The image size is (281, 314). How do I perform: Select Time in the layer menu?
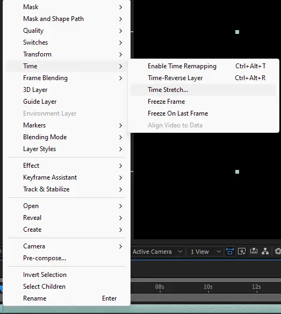67,66
